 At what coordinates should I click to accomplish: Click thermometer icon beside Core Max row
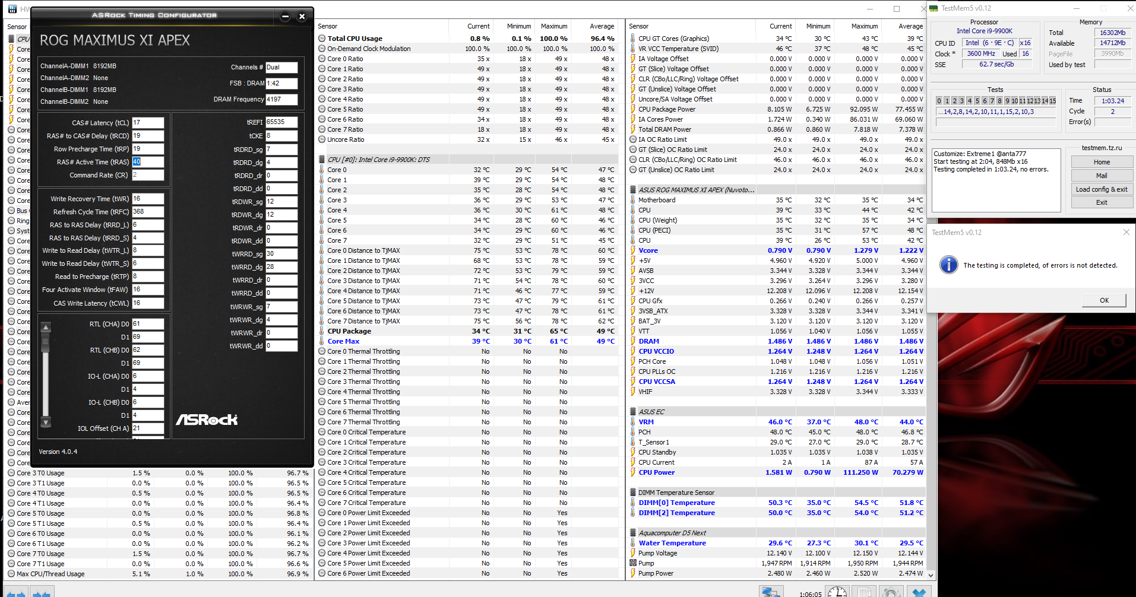[322, 341]
